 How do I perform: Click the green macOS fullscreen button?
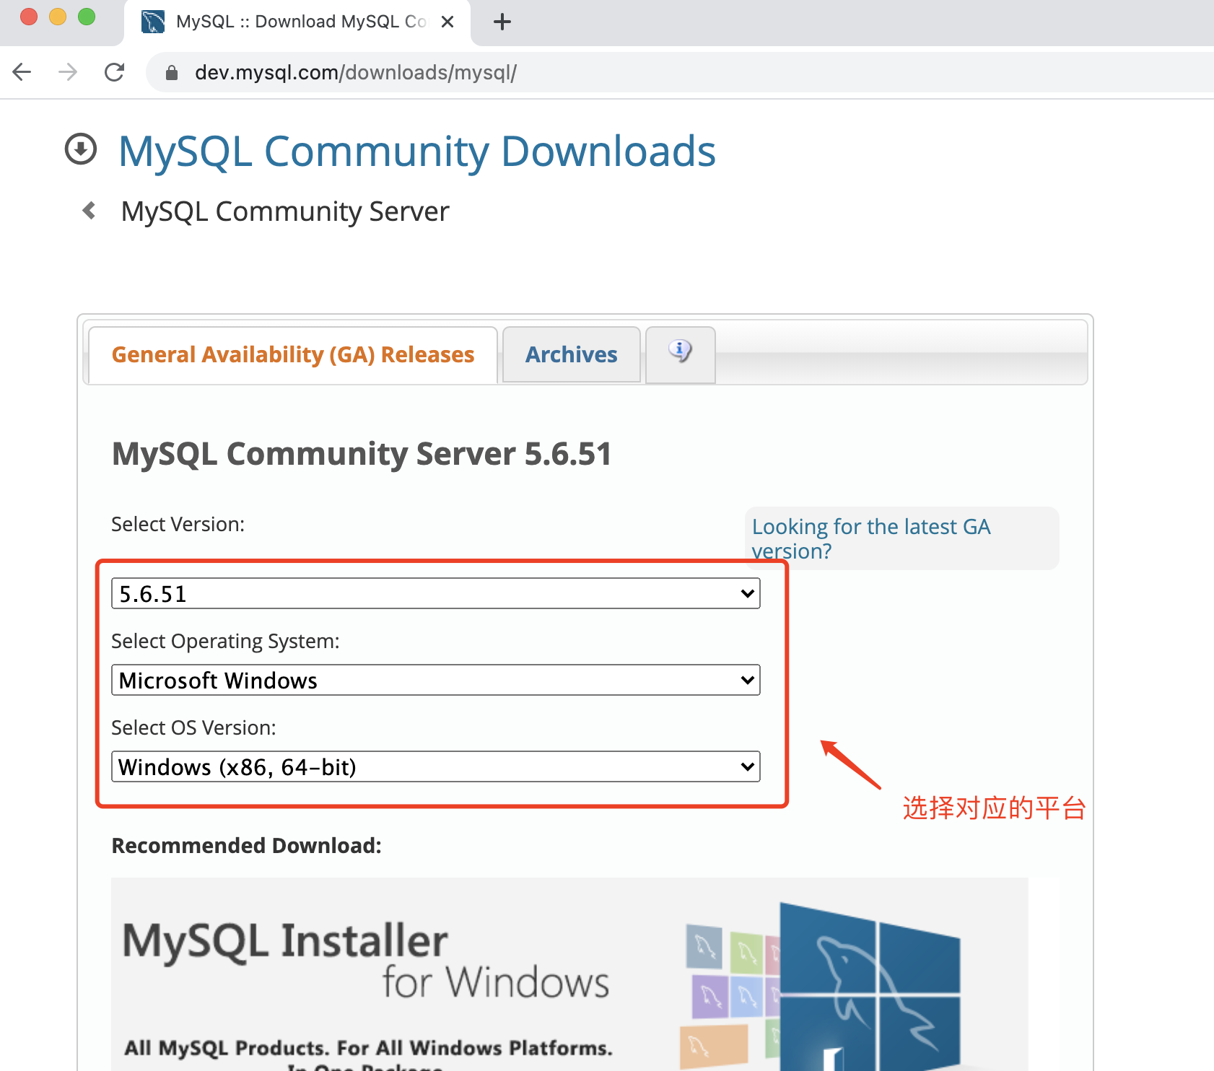pyautogui.click(x=87, y=17)
